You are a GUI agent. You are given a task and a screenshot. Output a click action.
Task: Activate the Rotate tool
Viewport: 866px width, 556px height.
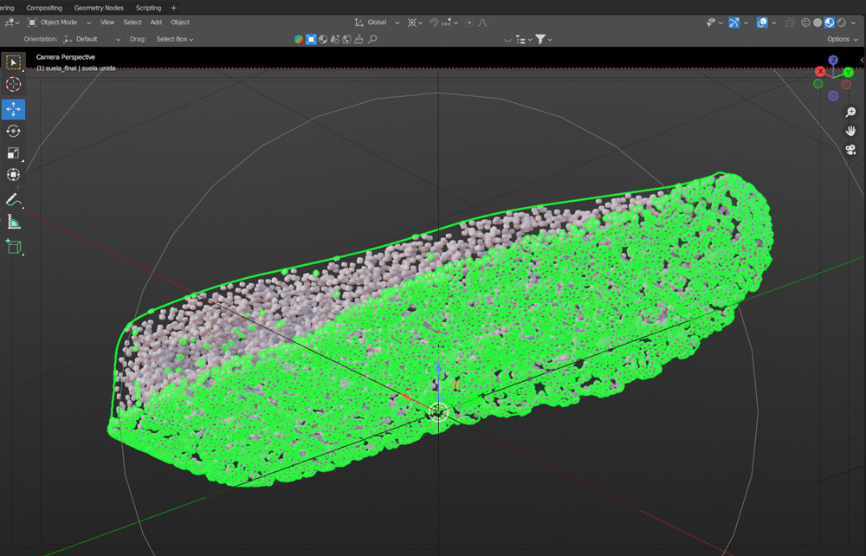tap(13, 131)
